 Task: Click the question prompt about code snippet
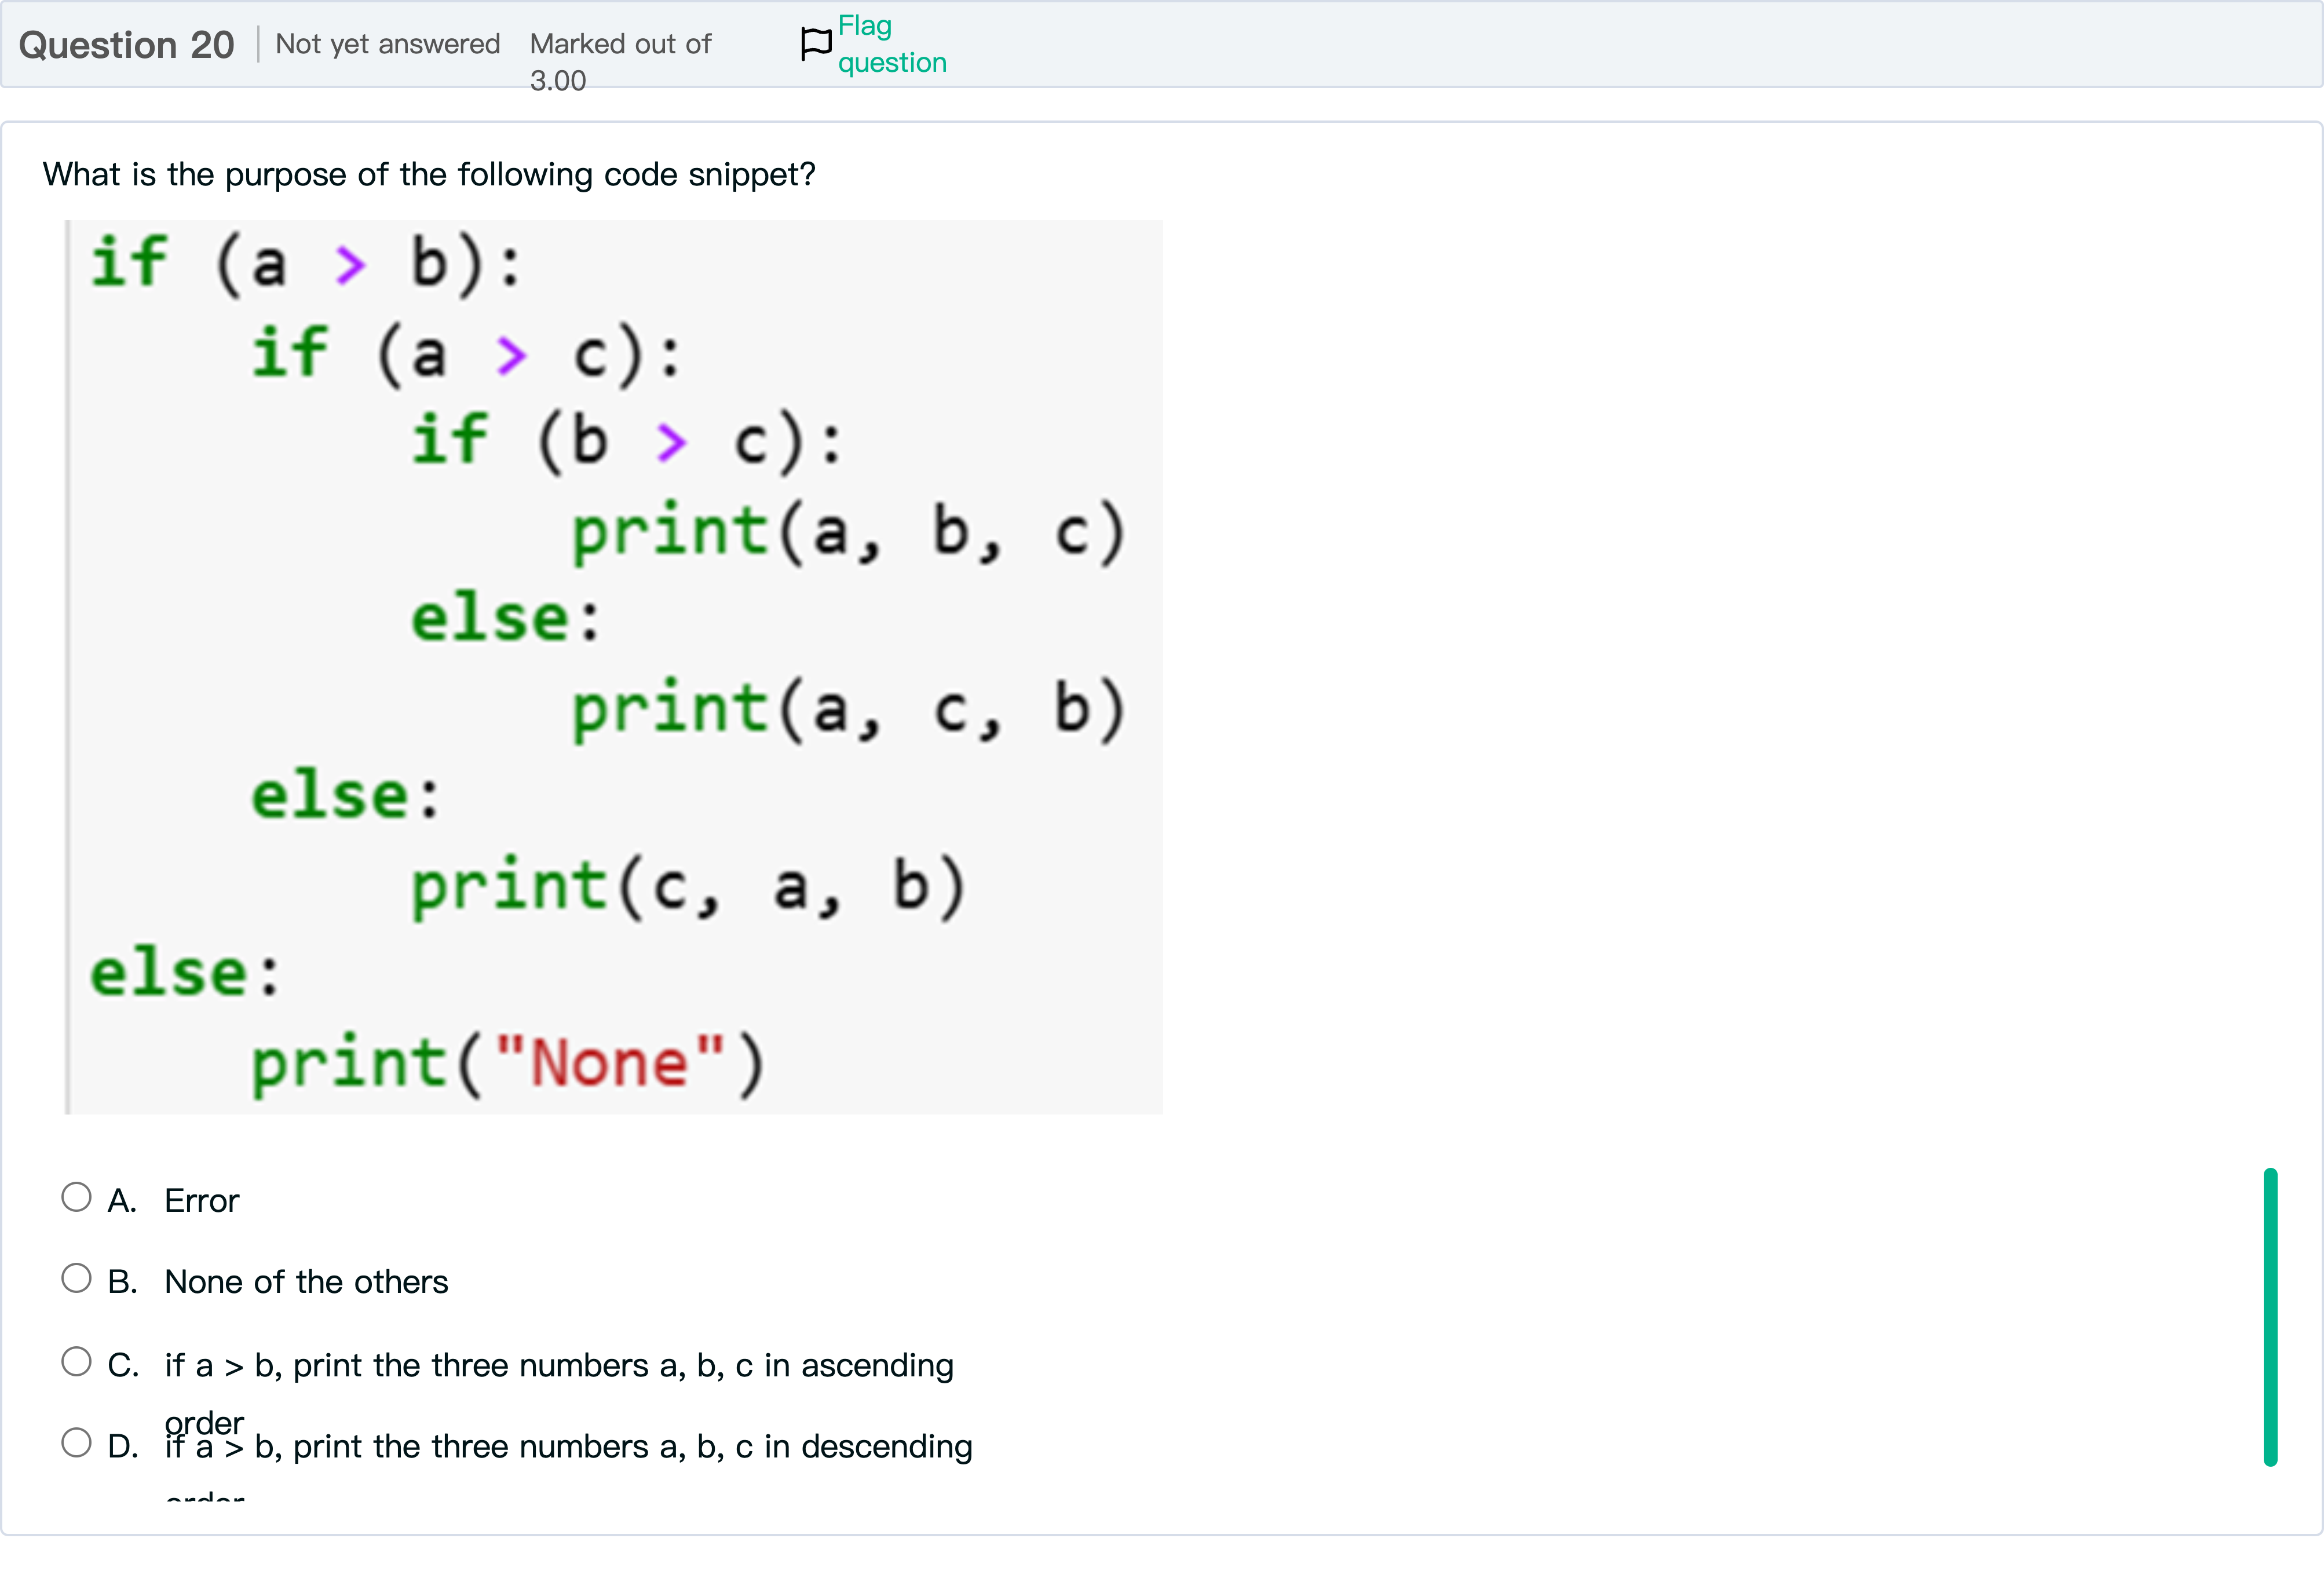point(429,174)
